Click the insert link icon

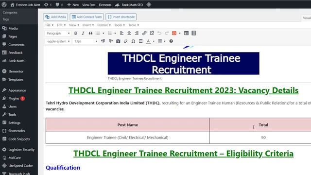click(x=144, y=33)
